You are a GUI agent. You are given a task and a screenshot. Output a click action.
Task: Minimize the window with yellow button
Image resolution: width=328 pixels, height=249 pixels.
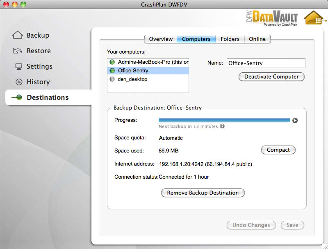[15, 4]
